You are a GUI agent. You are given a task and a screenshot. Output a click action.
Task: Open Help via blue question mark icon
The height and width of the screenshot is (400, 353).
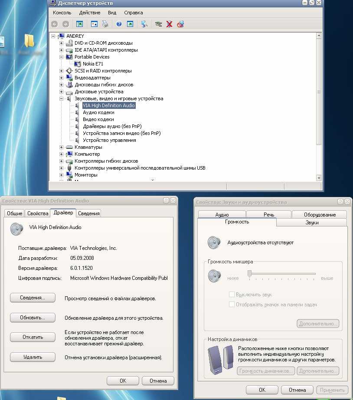click(119, 24)
